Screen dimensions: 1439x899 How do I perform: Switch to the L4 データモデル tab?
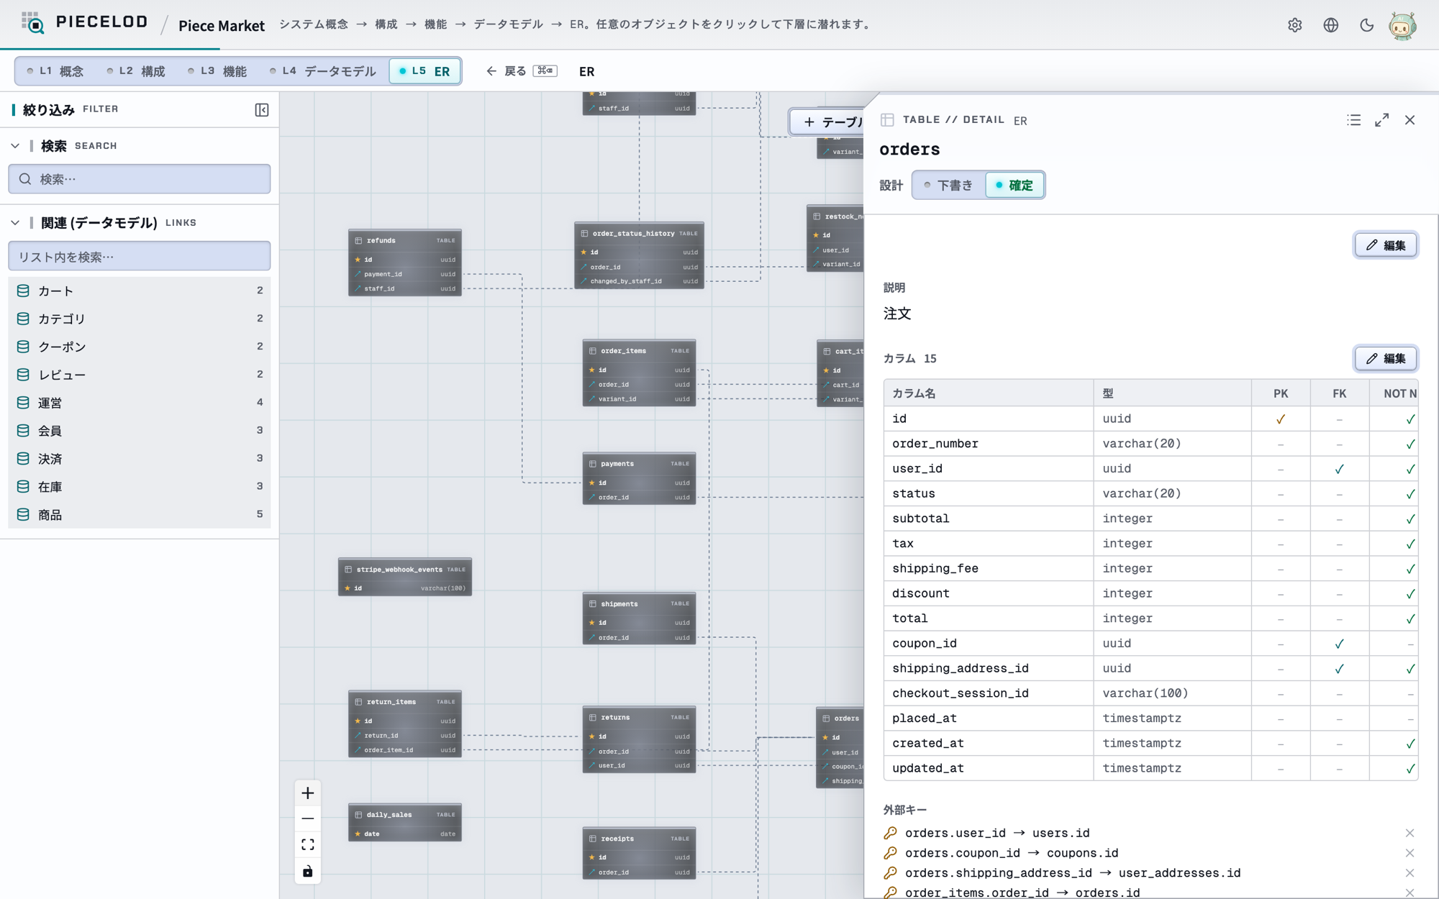click(323, 71)
